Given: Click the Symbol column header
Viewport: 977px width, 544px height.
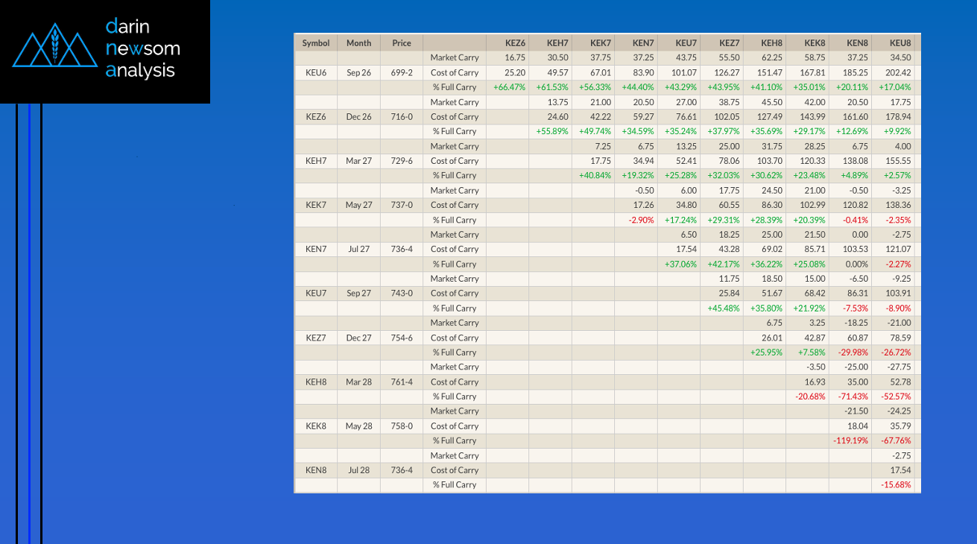Looking at the screenshot, I should pos(316,43).
